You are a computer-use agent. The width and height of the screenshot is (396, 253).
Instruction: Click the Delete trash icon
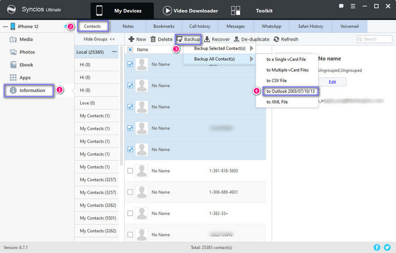coord(153,39)
